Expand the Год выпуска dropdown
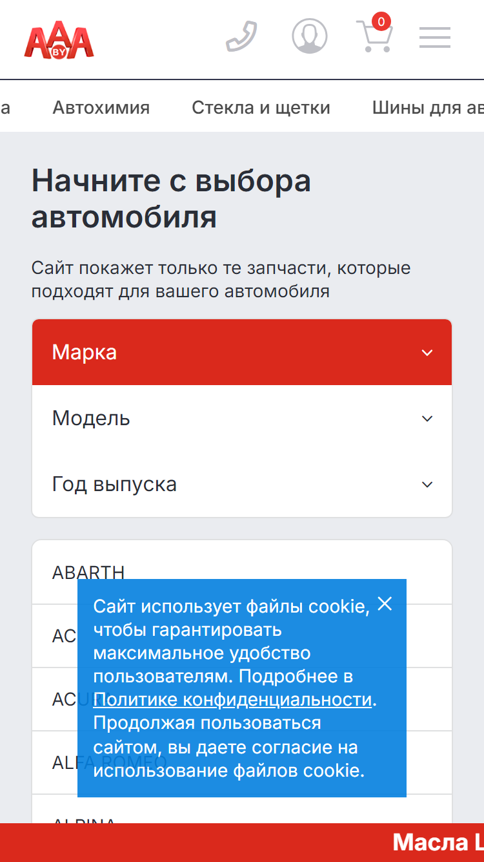The height and width of the screenshot is (862, 484). (242, 484)
